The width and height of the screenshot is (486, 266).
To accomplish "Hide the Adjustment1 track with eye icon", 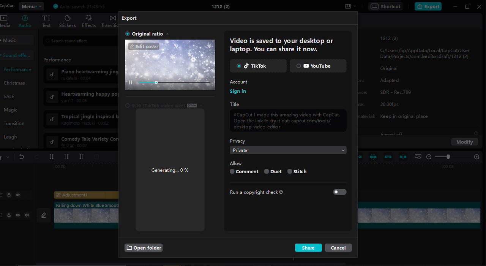I will point(18,195).
